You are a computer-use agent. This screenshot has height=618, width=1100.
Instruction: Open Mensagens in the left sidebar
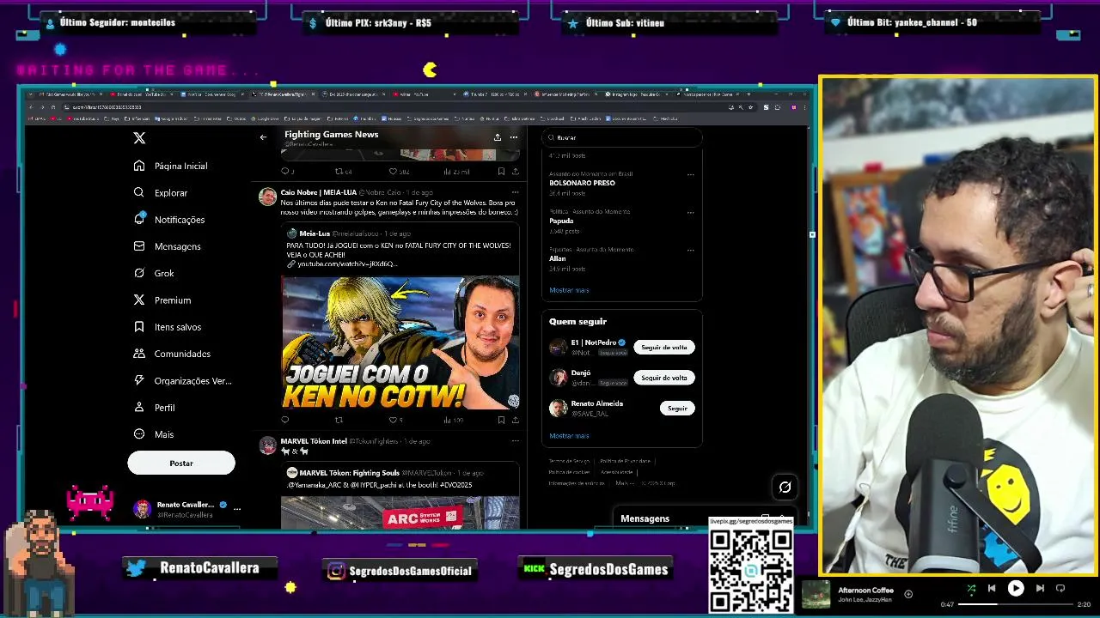click(168, 246)
